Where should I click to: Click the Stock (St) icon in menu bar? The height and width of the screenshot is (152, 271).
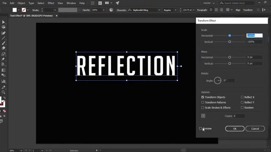tap(100, 3)
